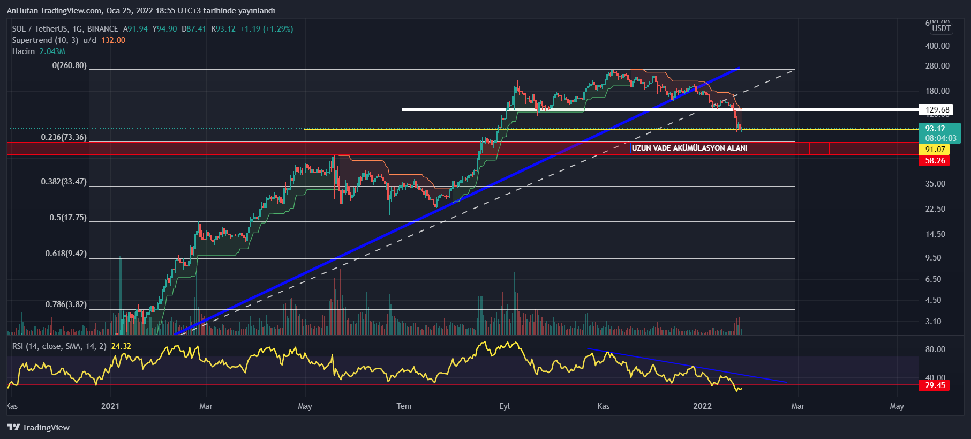The height and width of the screenshot is (439, 971).
Task: Click the "USDT" currency label on the price axis
Action: [x=941, y=28]
